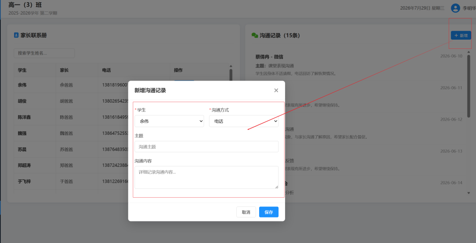Focus the 搜索学生姓名 search box

pyautogui.click(x=45, y=53)
